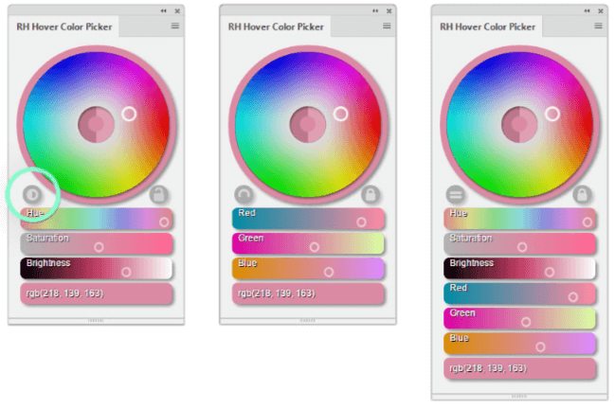615x408 pixels.
Task: Click the slider mode icon in the HSB-only panel
Action: tap(31, 194)
